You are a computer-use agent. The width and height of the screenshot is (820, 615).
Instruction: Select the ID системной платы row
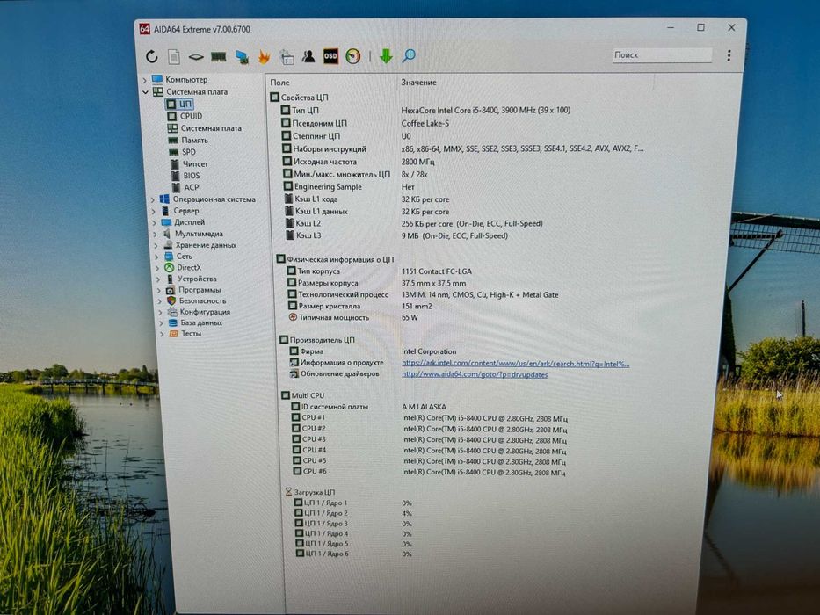[369, 406]
